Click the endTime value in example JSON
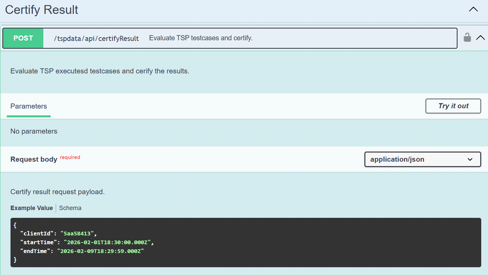This screenshot has height=275, width=488. [101, 251]
